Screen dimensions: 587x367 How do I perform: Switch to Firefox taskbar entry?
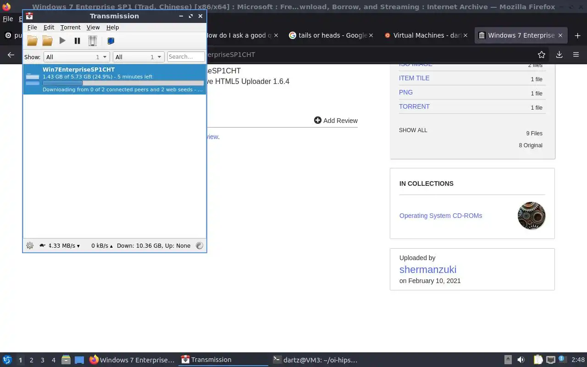pos(132,360)
